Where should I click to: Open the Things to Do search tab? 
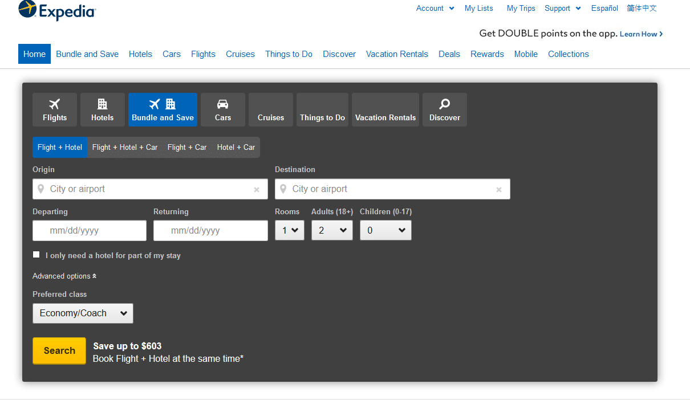coord(323,110)
